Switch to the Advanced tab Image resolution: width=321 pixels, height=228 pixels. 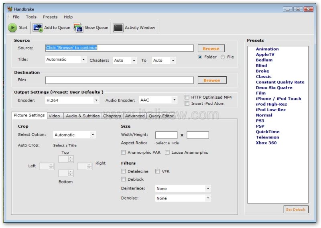[135, 116]
